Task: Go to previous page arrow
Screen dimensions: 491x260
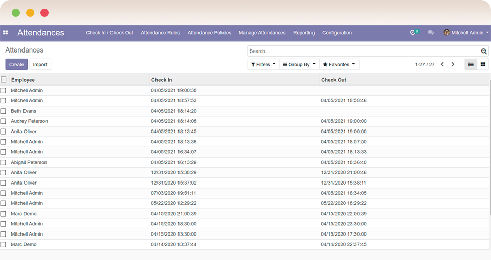Action: [x=442, y=64]
